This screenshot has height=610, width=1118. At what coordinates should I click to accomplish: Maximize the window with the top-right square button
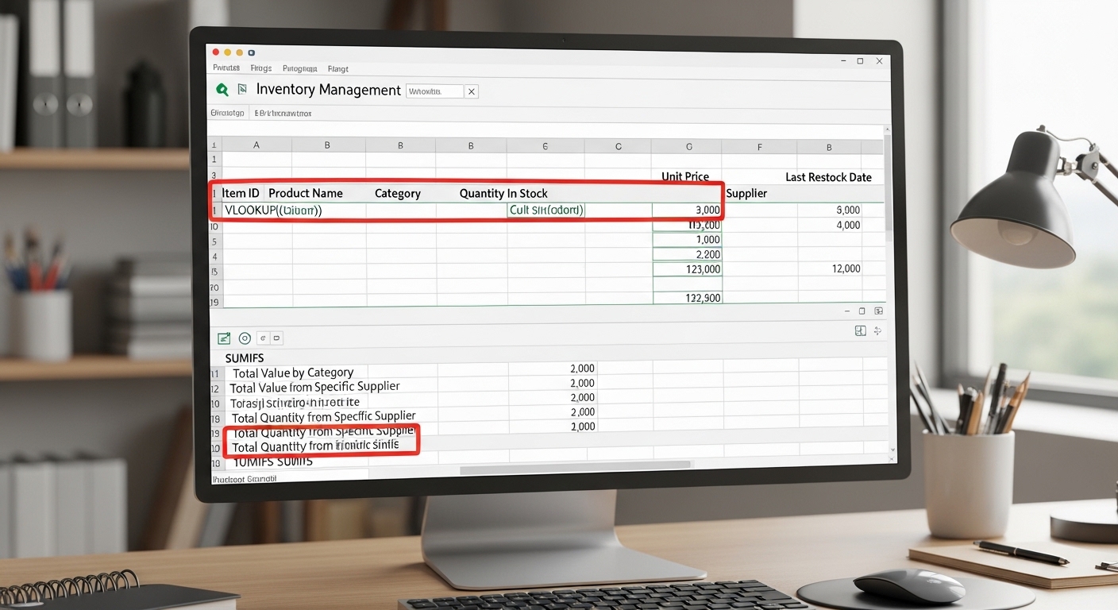860,61
